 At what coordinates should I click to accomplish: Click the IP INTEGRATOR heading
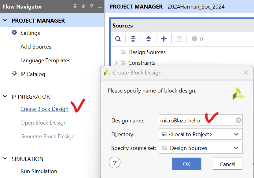31,96
